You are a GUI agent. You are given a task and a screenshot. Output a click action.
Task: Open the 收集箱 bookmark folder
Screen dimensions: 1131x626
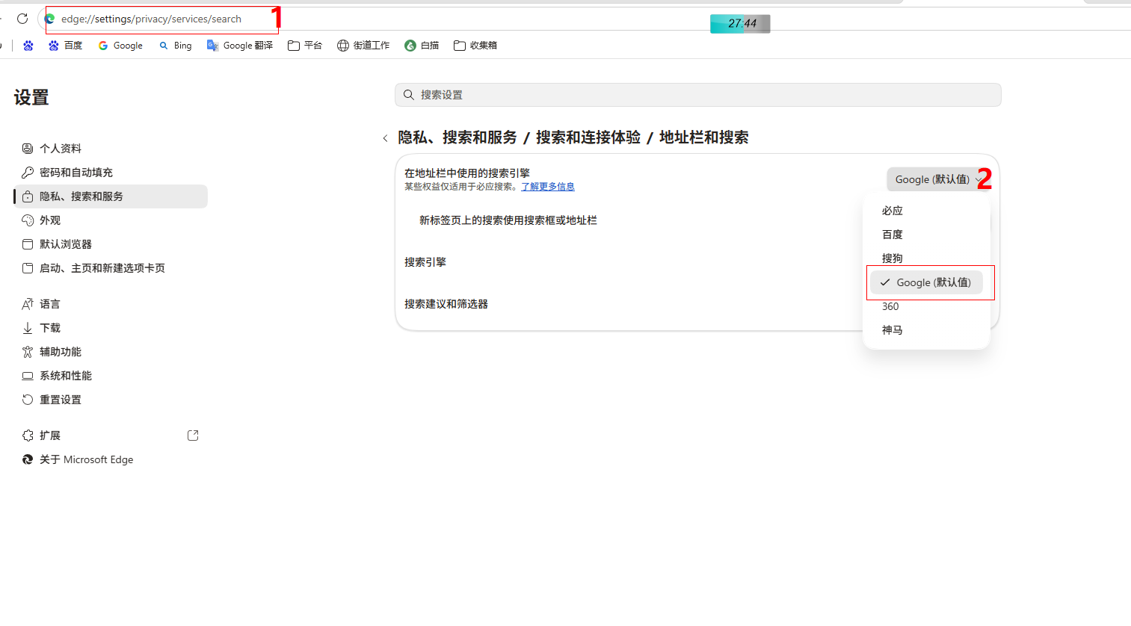click(x=475, y=46)
